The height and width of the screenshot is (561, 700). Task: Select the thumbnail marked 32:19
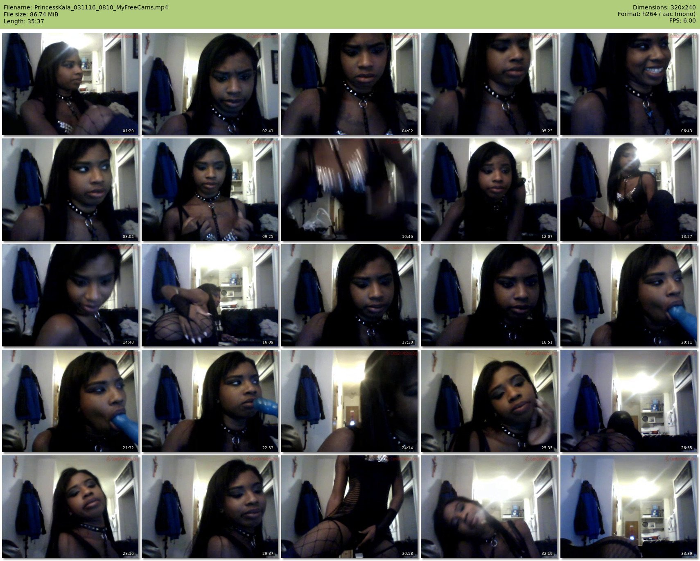pyautogui.click(x=489, y=507)
